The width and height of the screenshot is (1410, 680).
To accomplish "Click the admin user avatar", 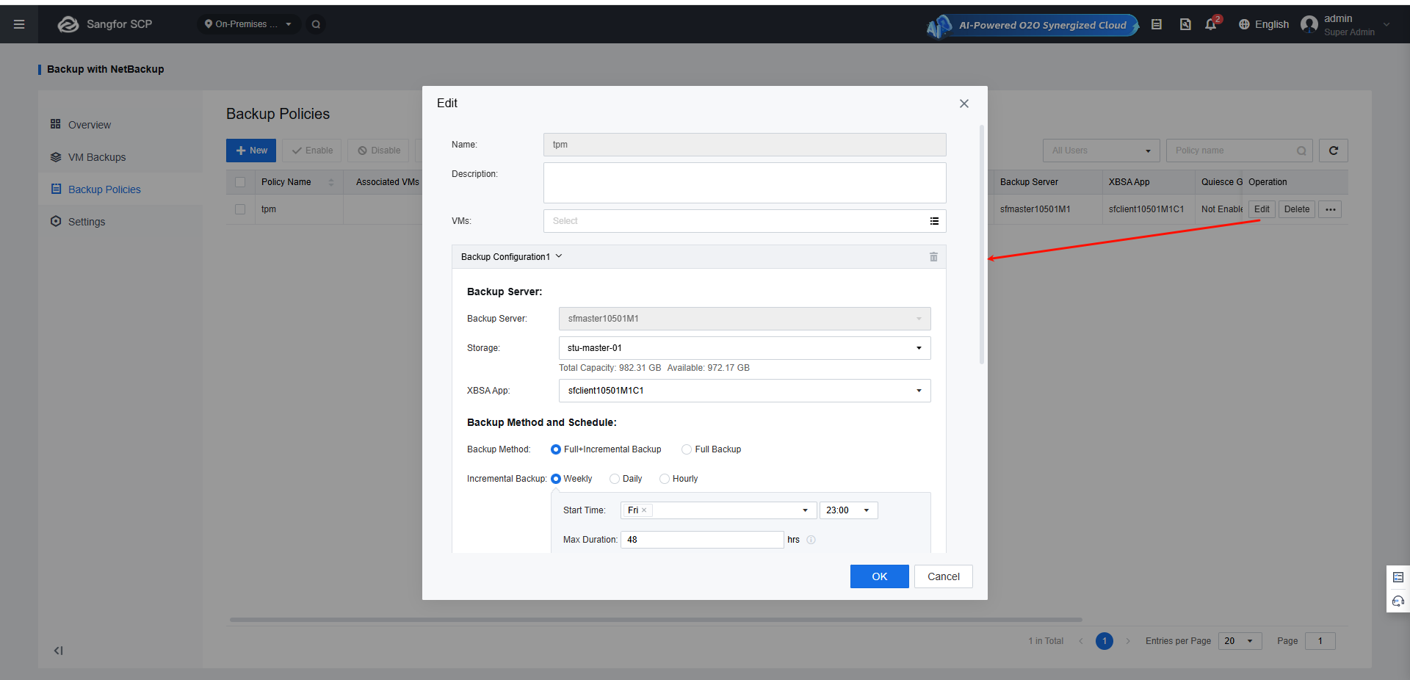I will [x=1309, y=24].
